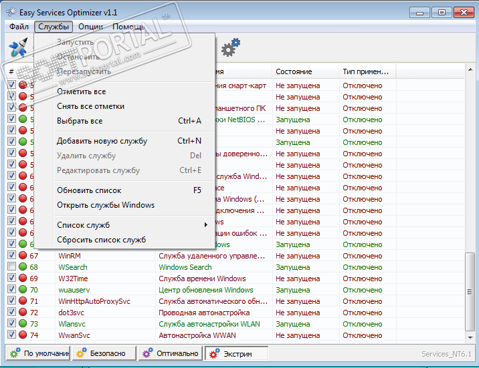This screenshot has width=479, height=368.
Task: Uncheck the WinHttpAutoProxySvc row checkbox
Action: pos(11,301)
